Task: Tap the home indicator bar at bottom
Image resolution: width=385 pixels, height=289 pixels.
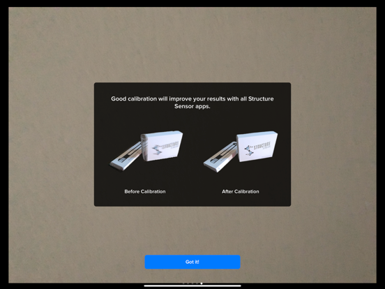Action: [192, 286]
